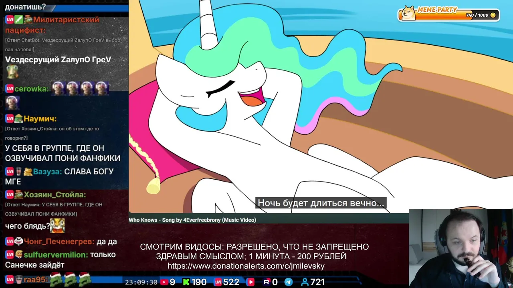Image resolution: width=513 pixels, height=288 pixels.
Task: Click username Вазуза in chat
Action: (x=47, y=172)
